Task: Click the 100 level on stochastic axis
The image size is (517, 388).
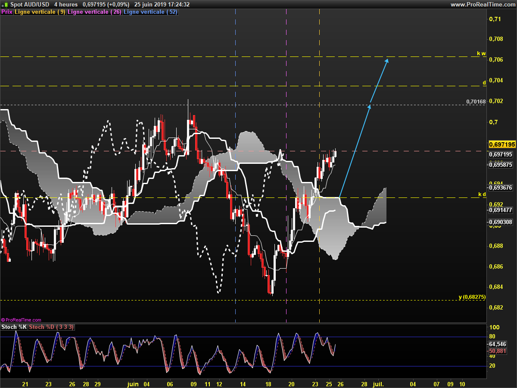Action: [x=494, y=328]
